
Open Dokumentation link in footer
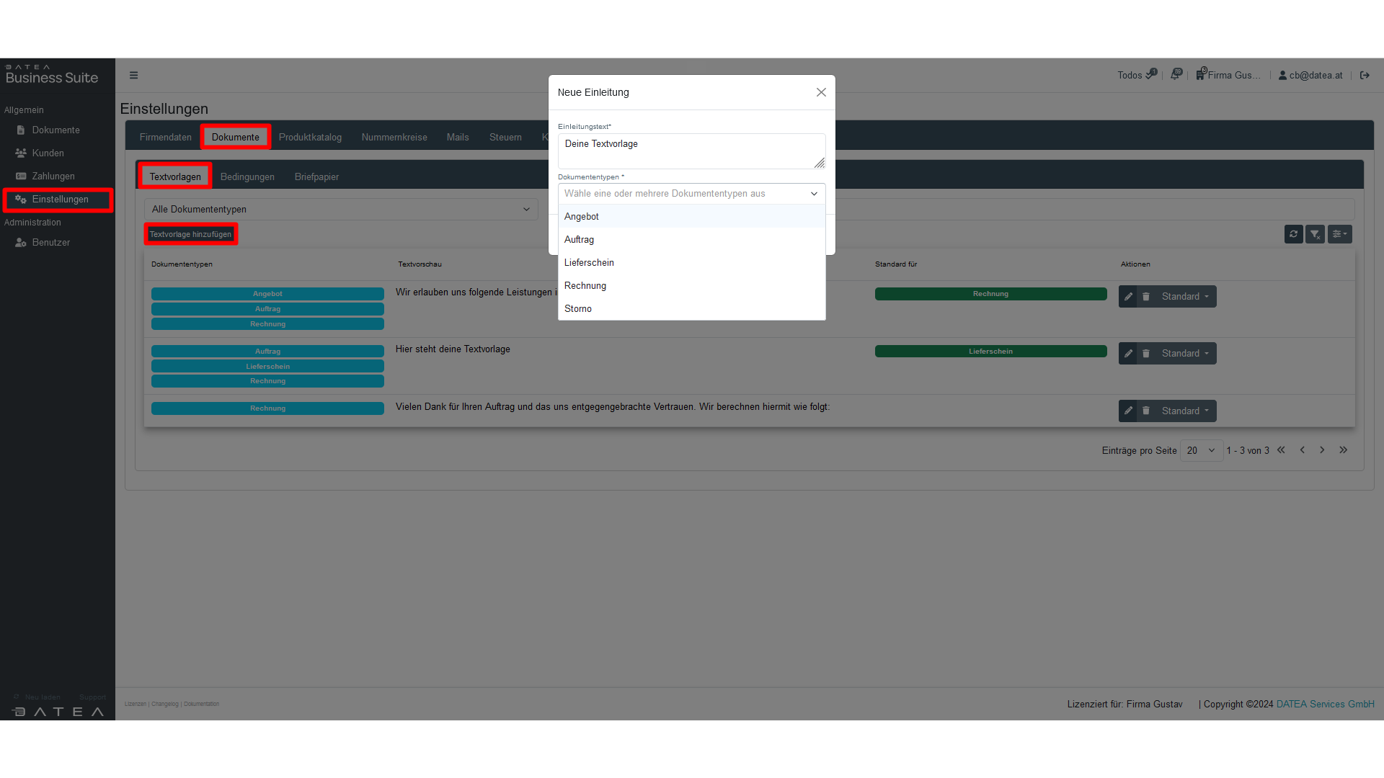pyautogui.click(x=201, y=705)
